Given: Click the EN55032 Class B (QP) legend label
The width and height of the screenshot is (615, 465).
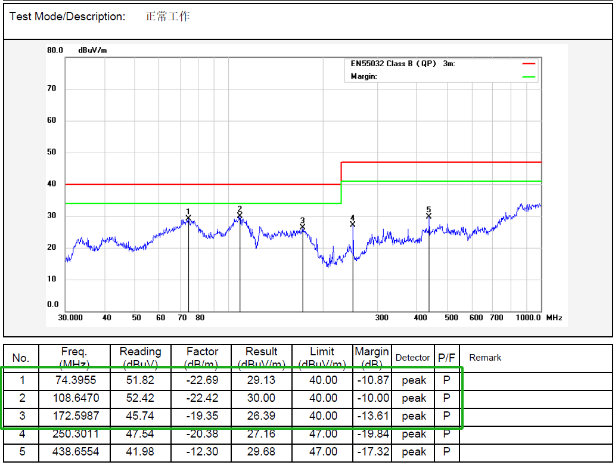Looking at the screenshot, I should [402, 64].
